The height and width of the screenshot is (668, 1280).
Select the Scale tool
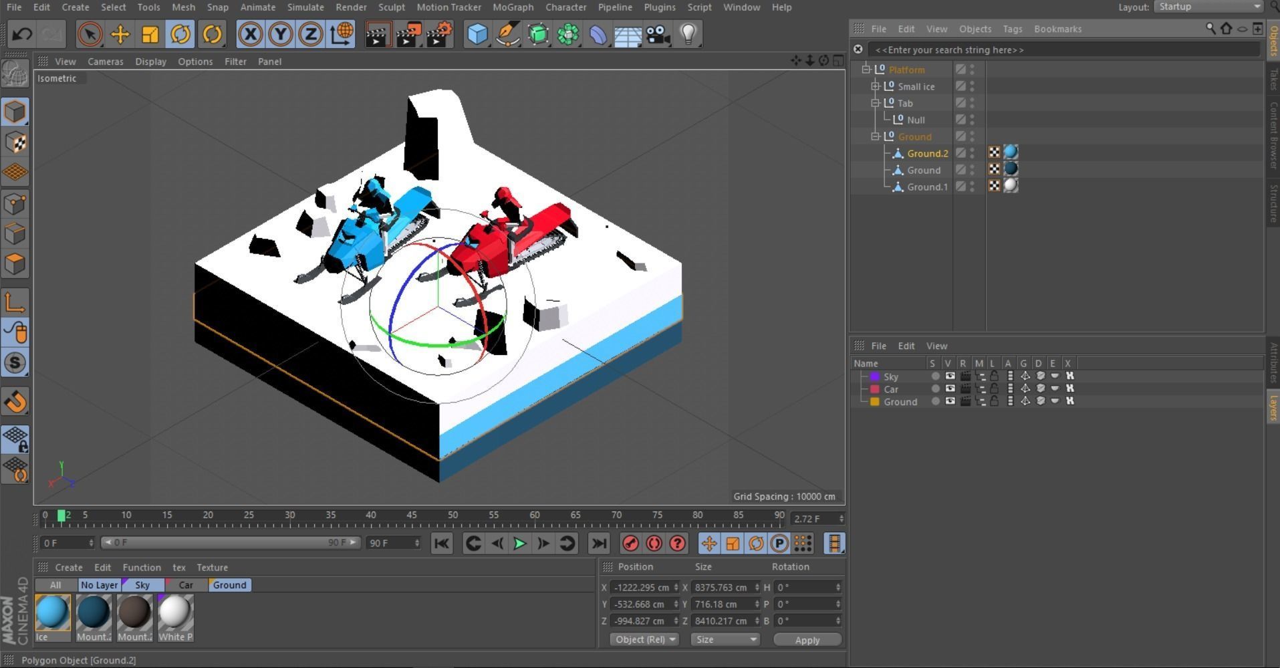150,34
